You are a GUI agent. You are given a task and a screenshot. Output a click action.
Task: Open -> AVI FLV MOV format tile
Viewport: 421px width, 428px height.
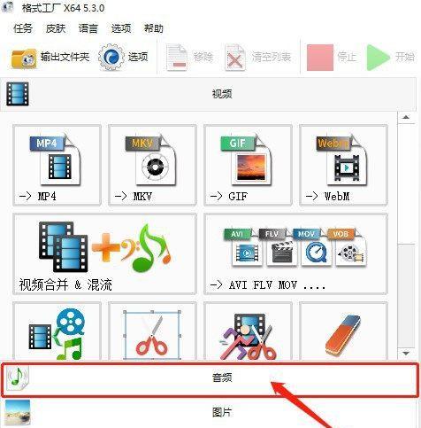[x=295, y=253]
